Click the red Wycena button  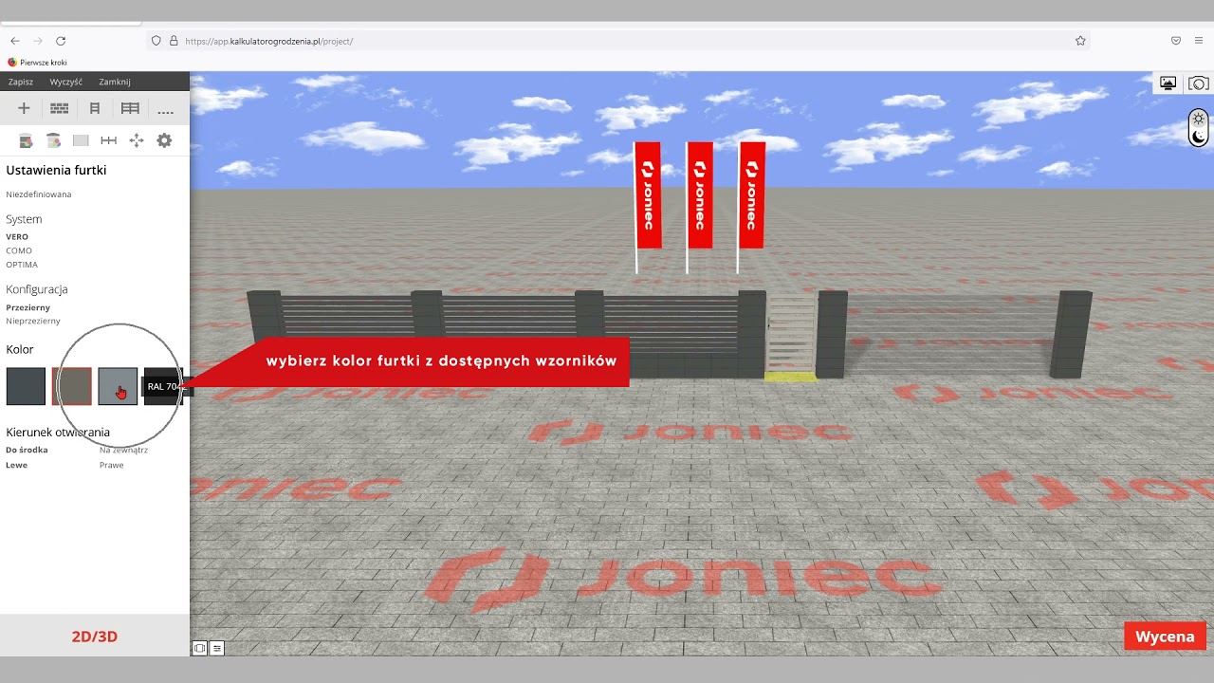tap(1165, 637)
